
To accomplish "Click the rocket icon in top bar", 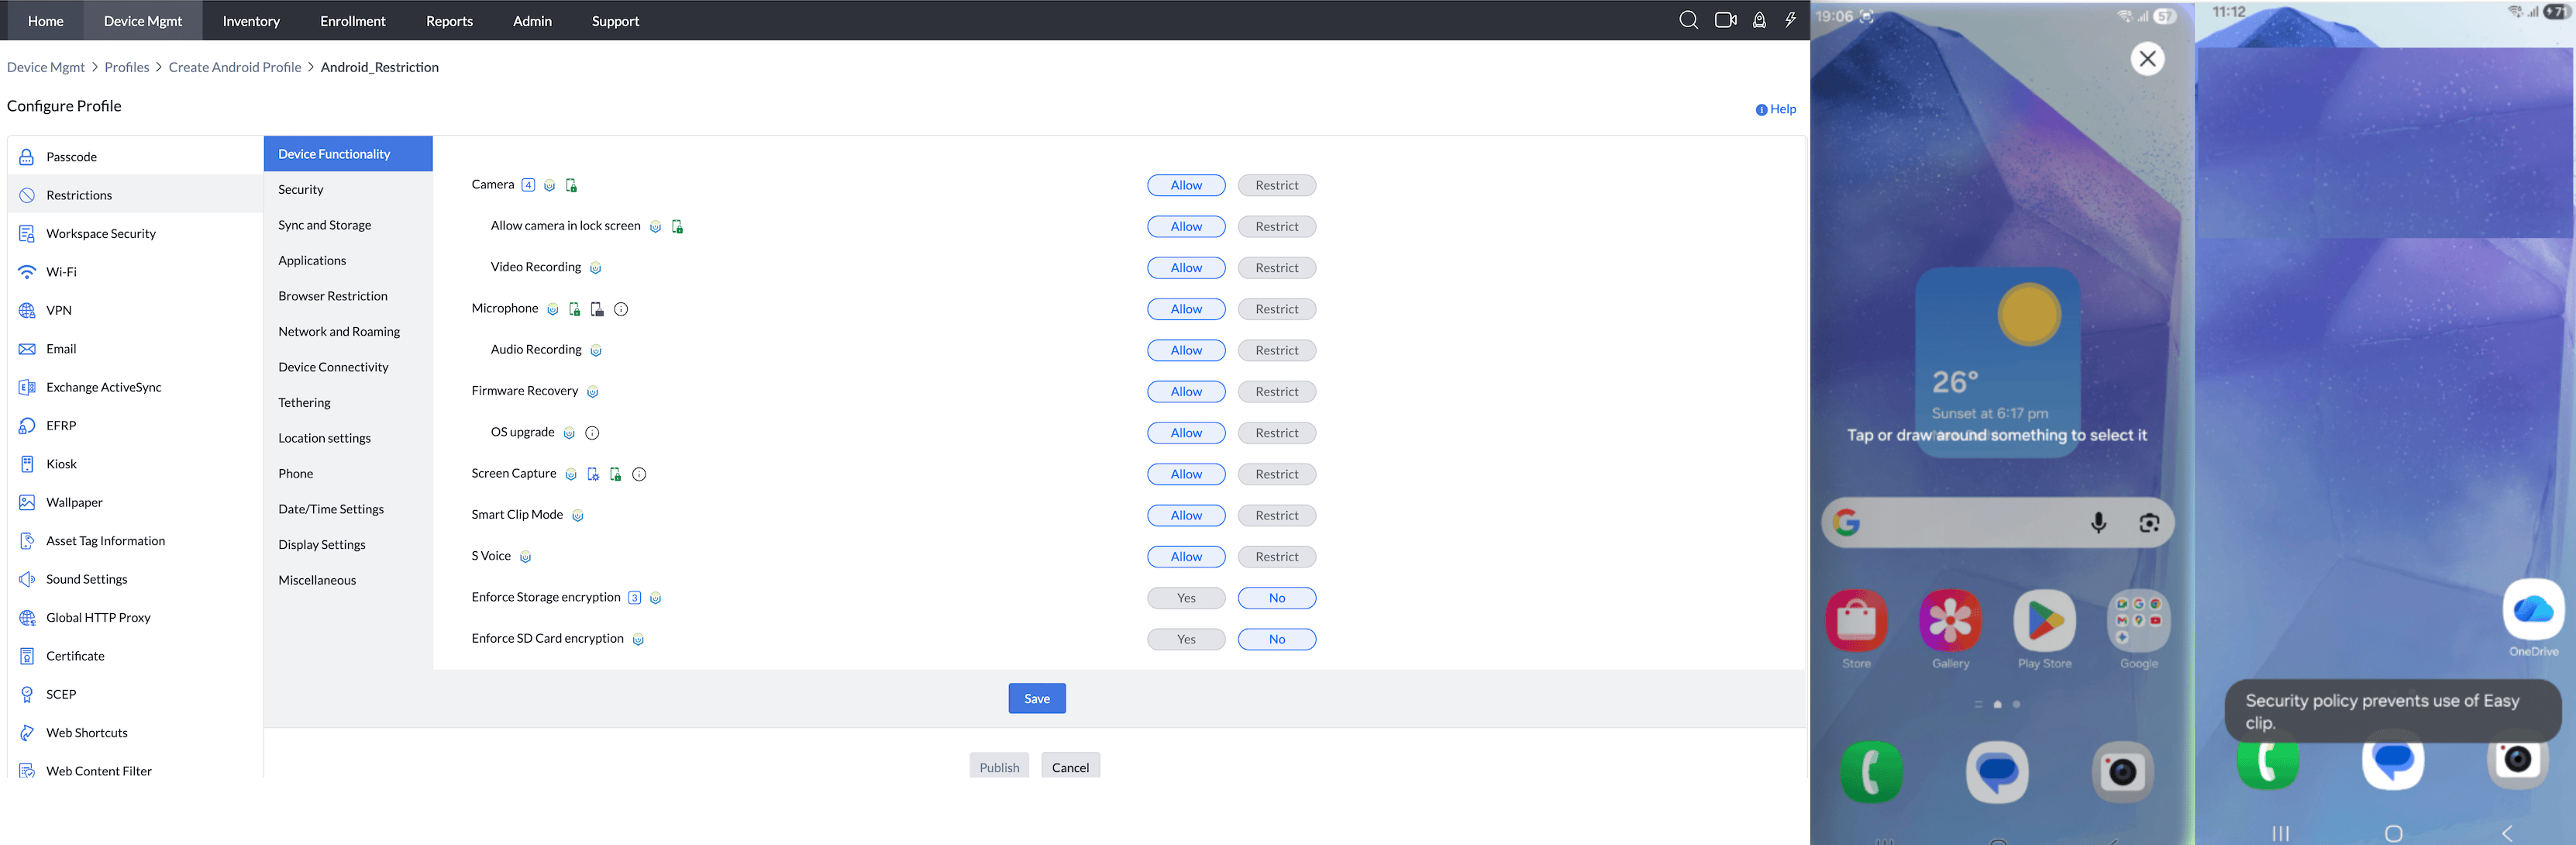I will (x=1759, y=20).
